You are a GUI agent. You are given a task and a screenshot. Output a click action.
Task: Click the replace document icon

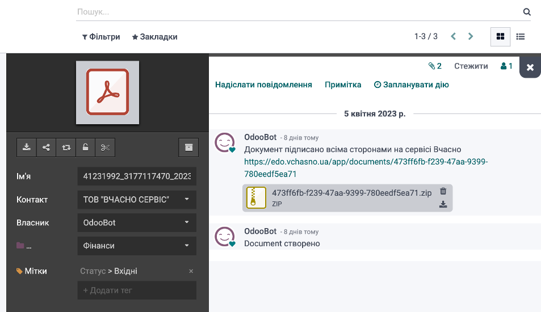[x=66, y=147]
